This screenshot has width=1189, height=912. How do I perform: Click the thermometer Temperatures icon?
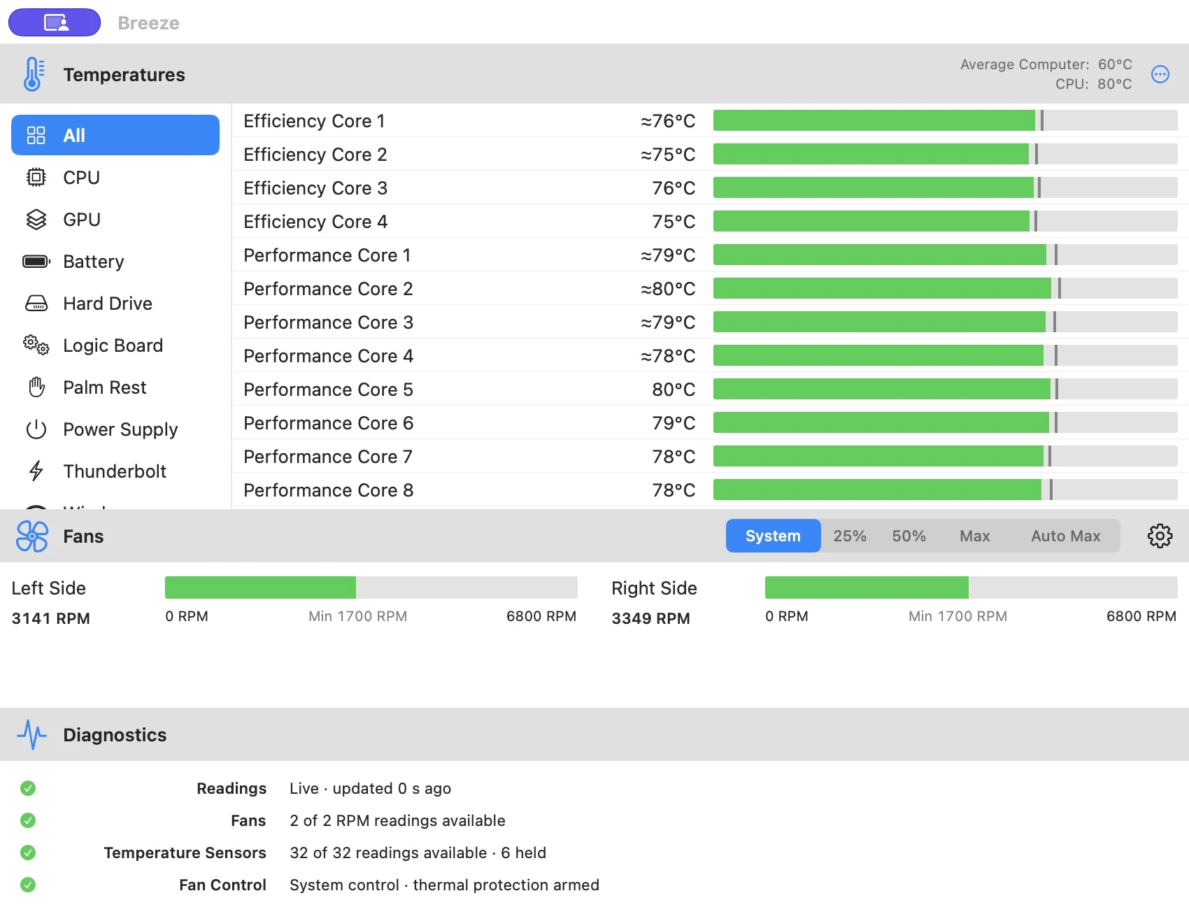33,74
